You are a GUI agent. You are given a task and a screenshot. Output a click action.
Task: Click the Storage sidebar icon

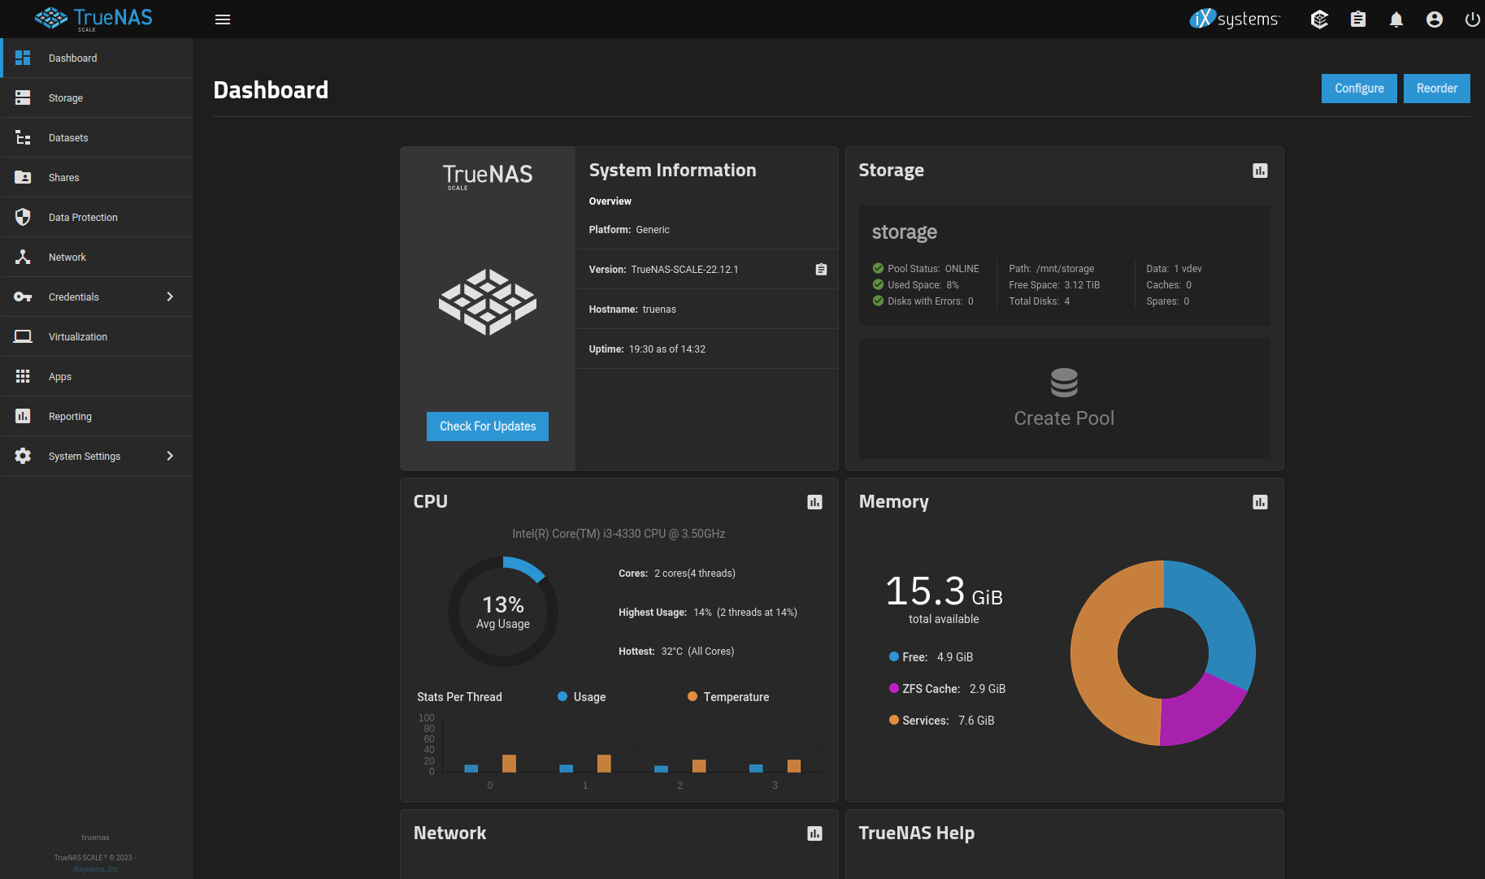23,97
